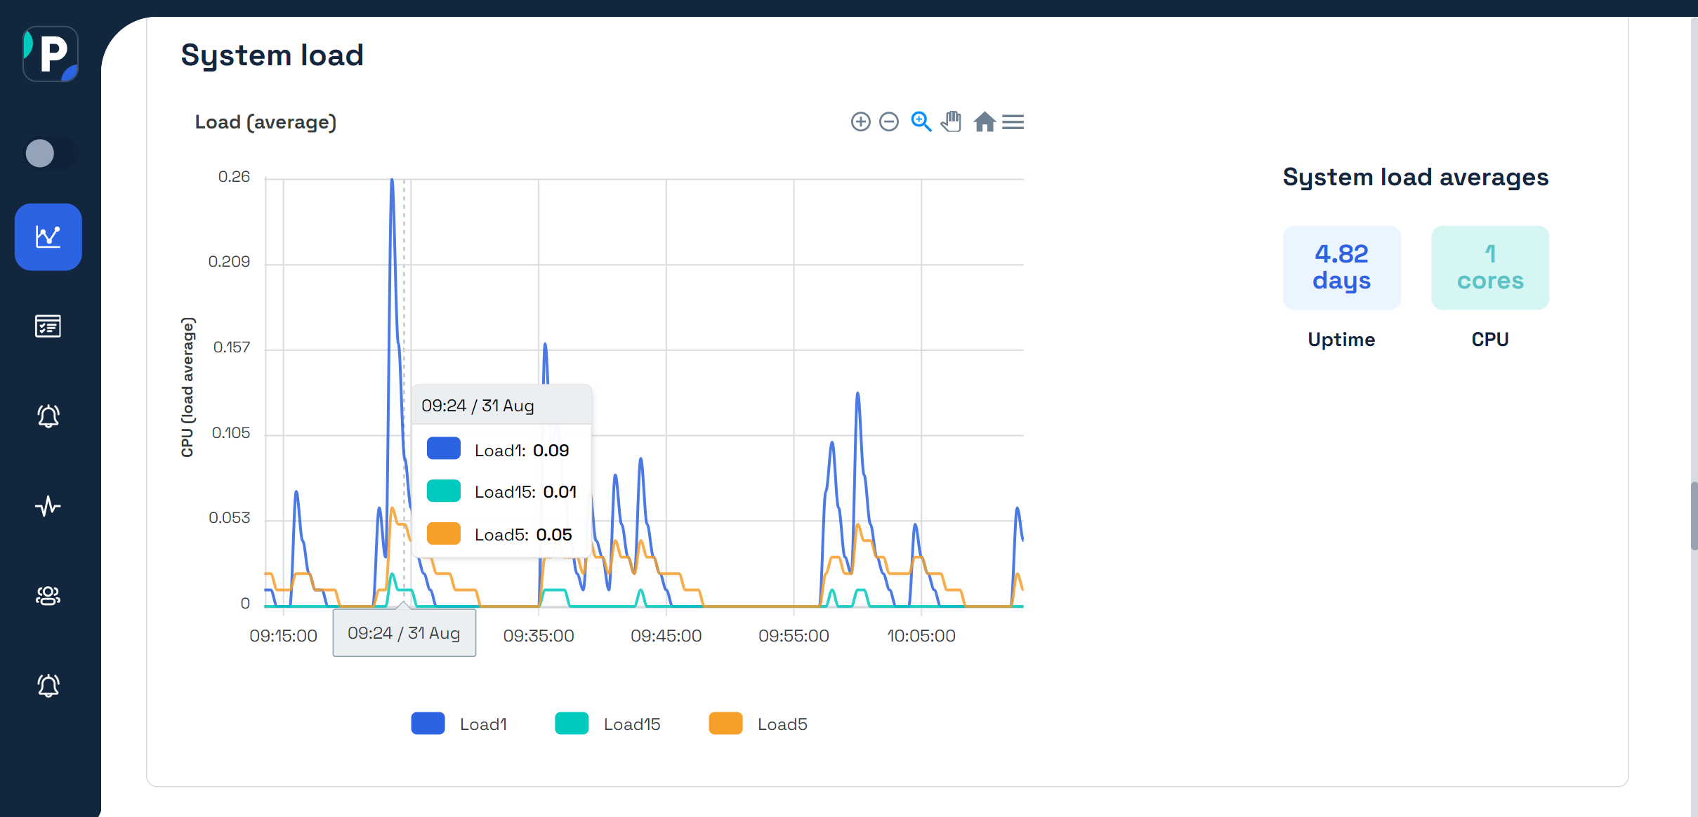Toggle the Load1 series legend label
Image resolution: width=1698 pixels, height=817 pixels.
pos(483,724)
